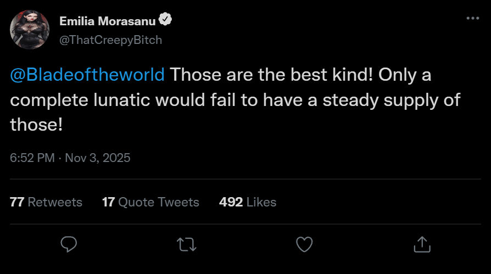Open the three-dot more options menu
This screenshot has height=274, width=491.
pyautogui.click(x=472, y=18)
